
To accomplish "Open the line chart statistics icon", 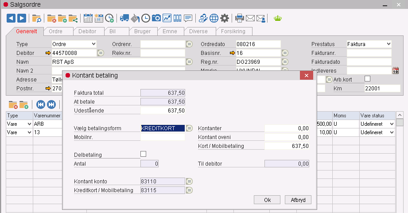I will point(167,18).
